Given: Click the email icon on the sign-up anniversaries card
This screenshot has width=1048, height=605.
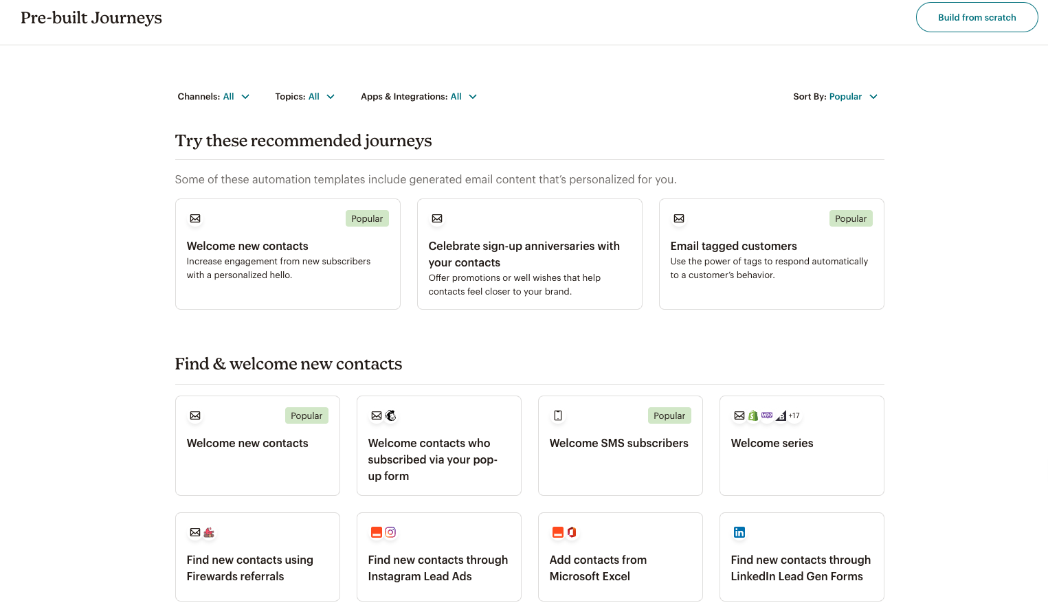Looking at the screenshot, I should pos(437,218).
